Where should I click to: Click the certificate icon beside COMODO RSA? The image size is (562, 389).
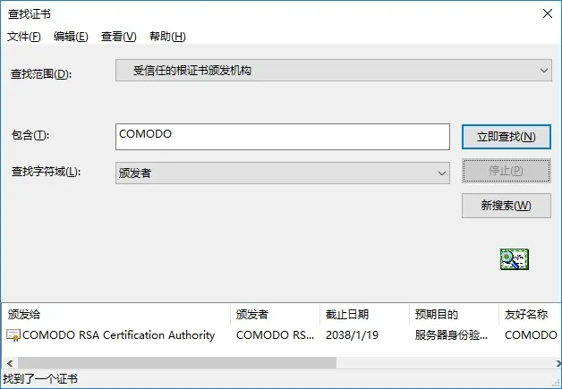[x=13, y=335]
